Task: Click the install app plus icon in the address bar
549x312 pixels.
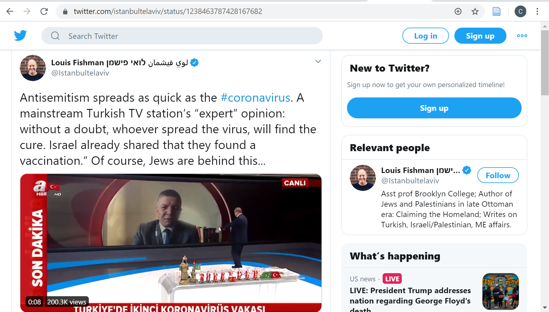Action: pos(458,12)
